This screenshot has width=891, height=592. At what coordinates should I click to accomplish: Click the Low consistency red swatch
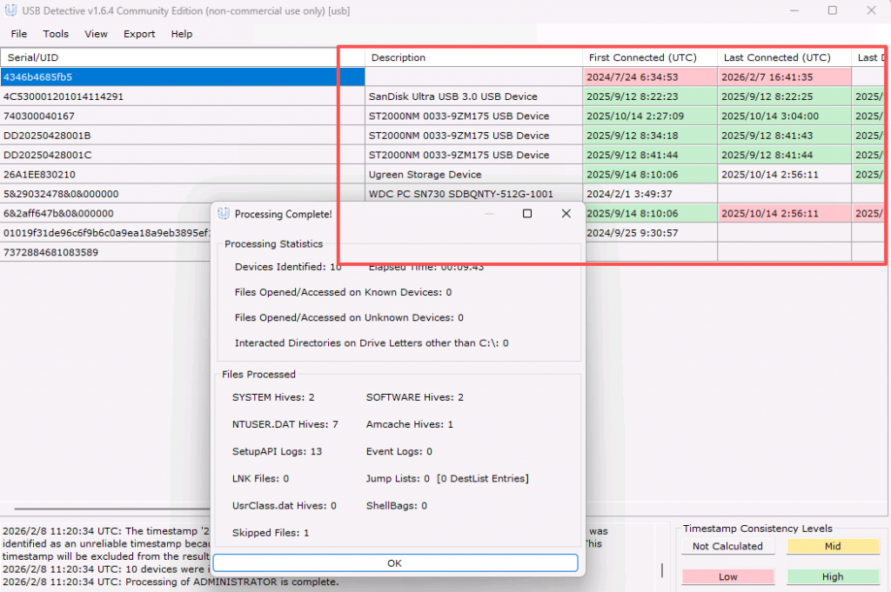pos(727,576)
